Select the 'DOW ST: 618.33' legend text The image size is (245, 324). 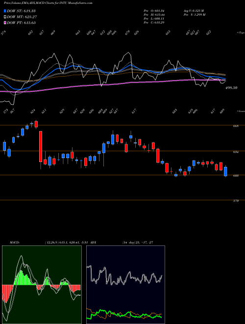[21, 11]
